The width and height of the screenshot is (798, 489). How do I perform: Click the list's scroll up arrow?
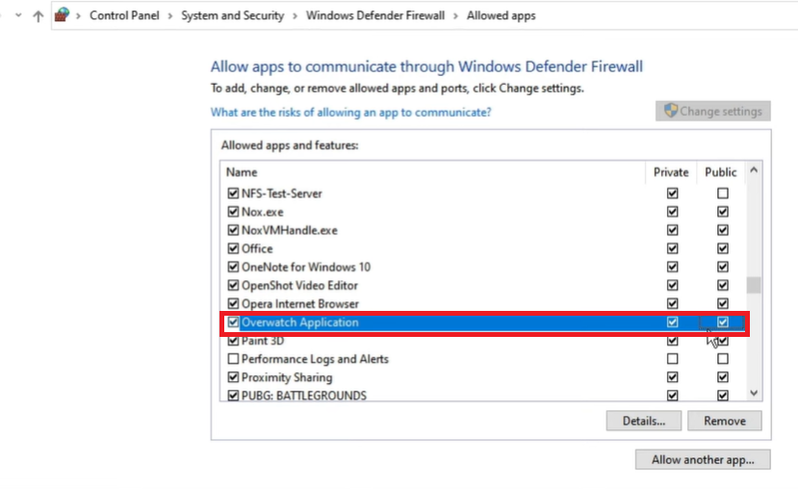coord(754,171)
